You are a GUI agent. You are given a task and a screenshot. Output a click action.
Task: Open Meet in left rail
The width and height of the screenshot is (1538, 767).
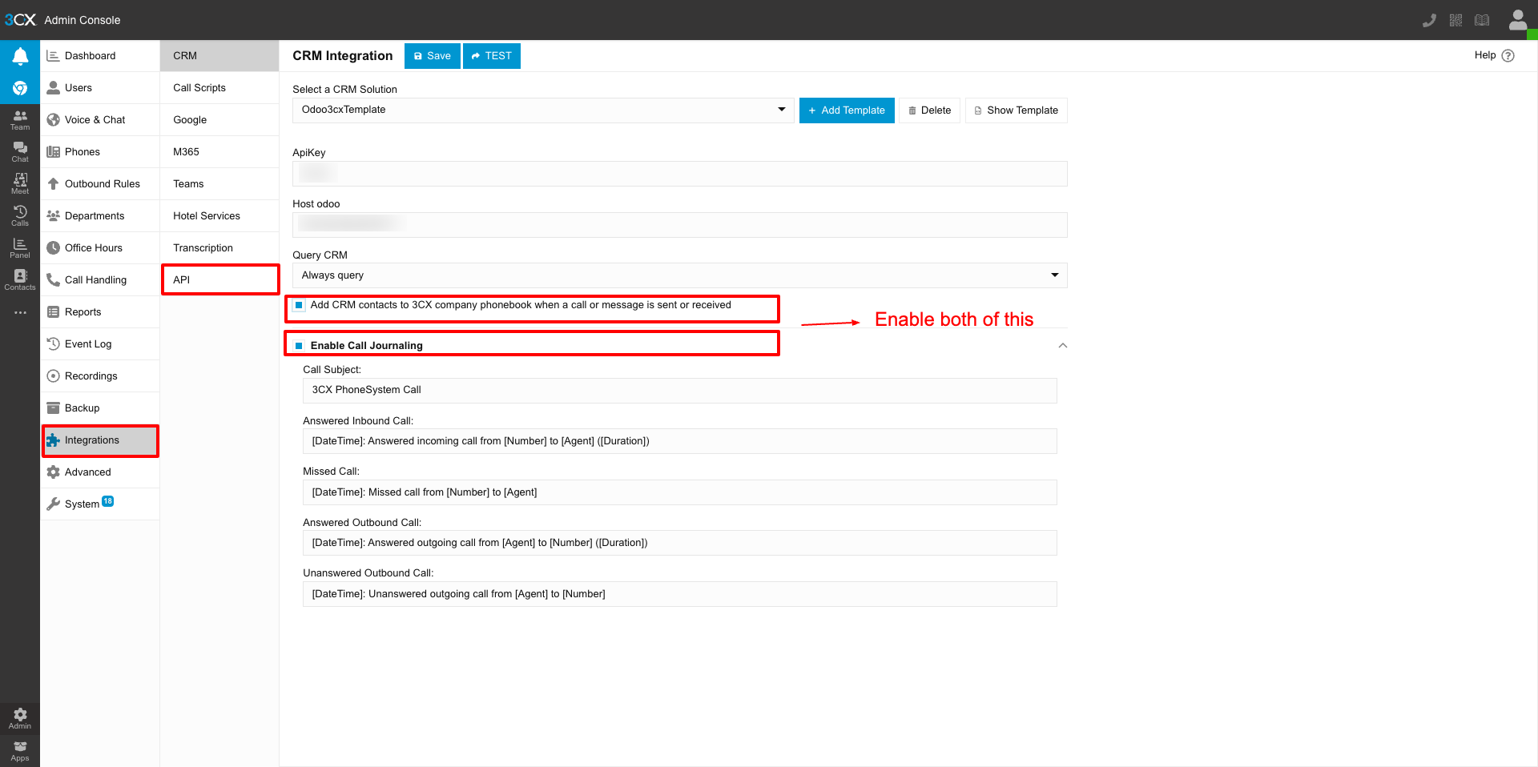click(20, 184)
